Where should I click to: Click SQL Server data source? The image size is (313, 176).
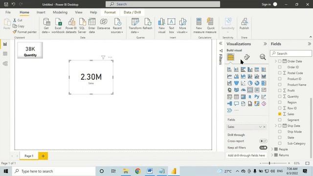point(82,25)
